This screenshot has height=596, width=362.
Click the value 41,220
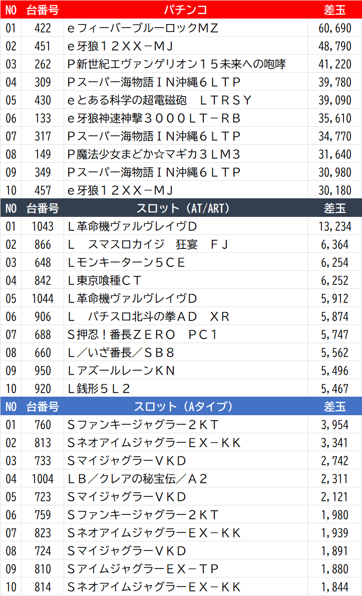(334, 64)
